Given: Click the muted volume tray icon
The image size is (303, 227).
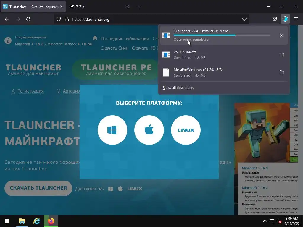Looking at the screenshot, I should 279,221.
